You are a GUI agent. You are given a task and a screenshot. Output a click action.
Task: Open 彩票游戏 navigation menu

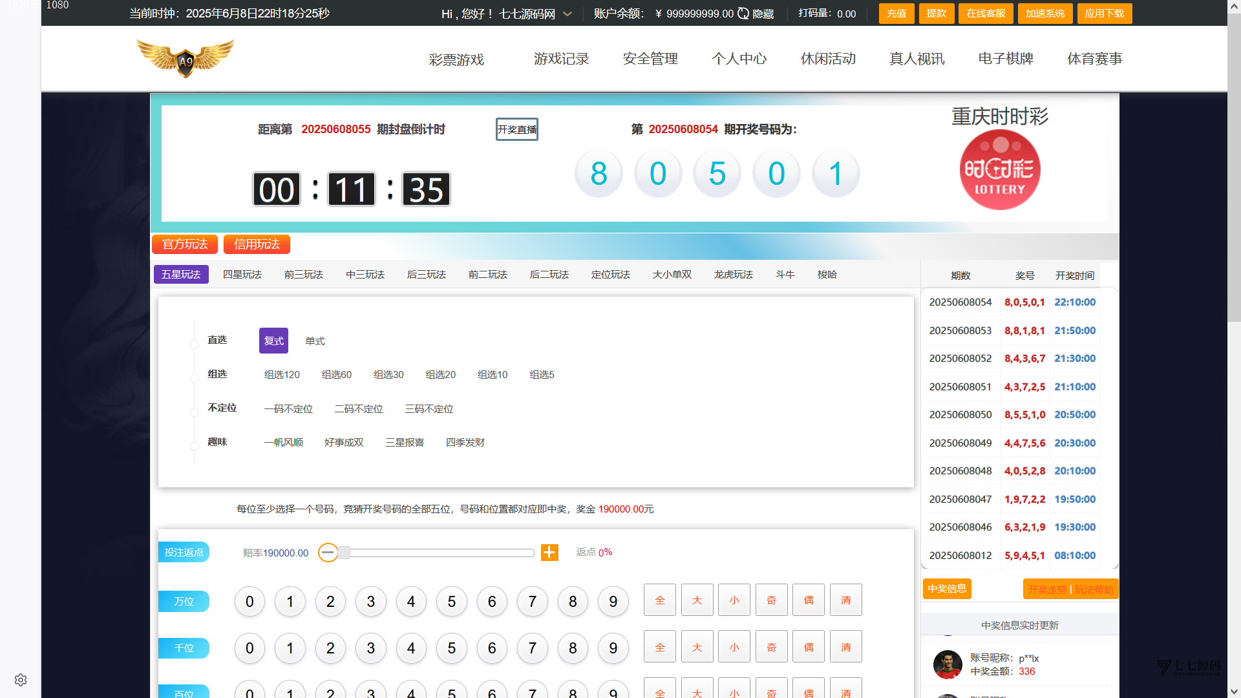pyautogui.click(x=456, y=59)
